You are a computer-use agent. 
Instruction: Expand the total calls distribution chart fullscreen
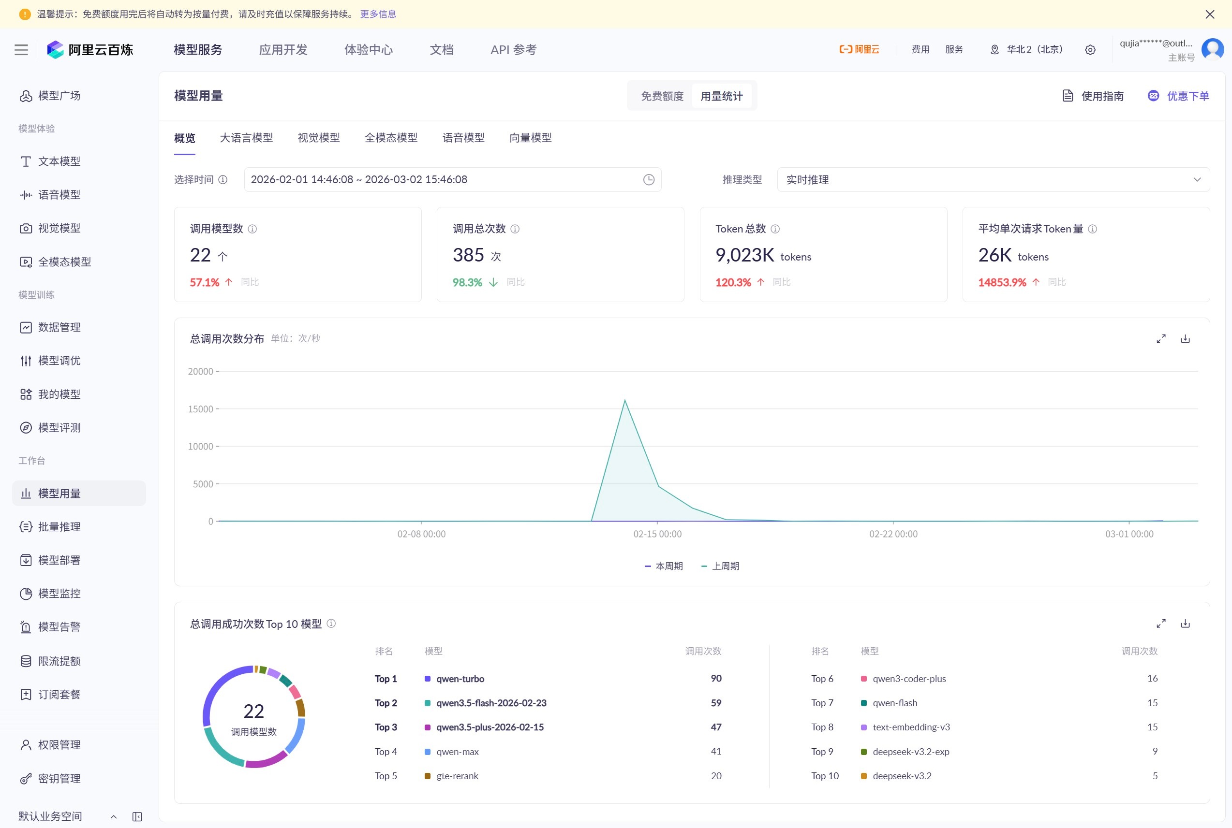click(x=1161, y=339)
